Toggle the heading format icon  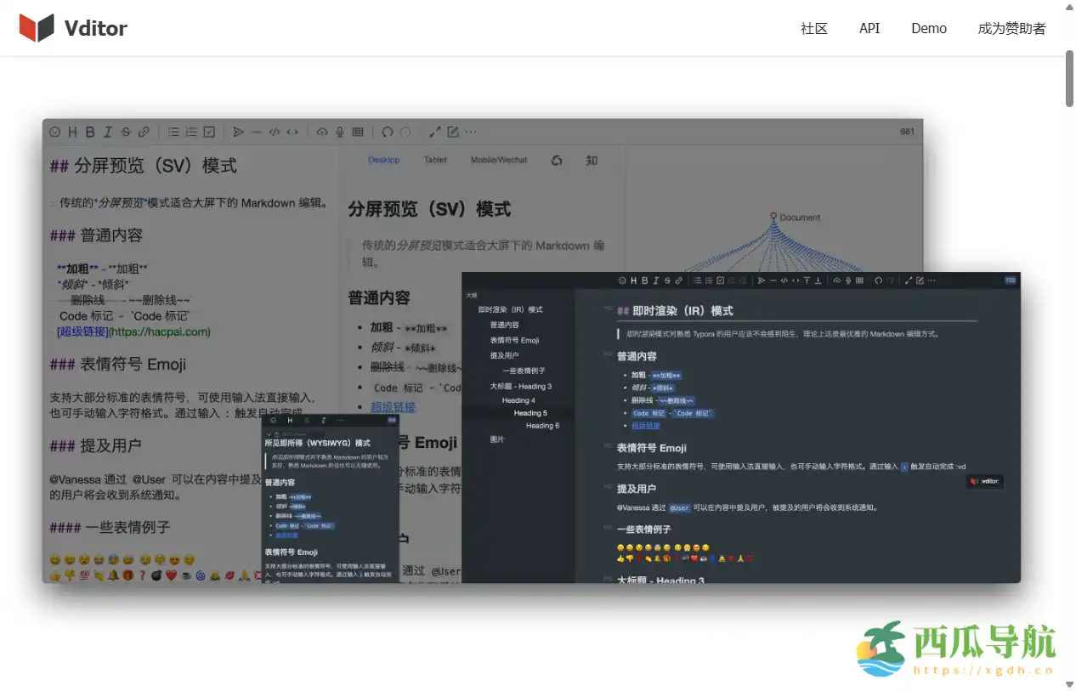74,132
